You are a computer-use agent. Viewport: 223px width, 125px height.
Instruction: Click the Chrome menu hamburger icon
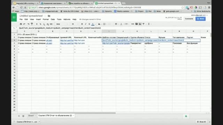(209, 7)
